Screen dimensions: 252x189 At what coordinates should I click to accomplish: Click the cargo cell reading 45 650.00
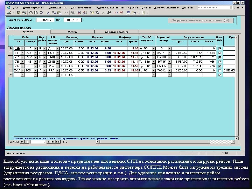pos(180,70)
